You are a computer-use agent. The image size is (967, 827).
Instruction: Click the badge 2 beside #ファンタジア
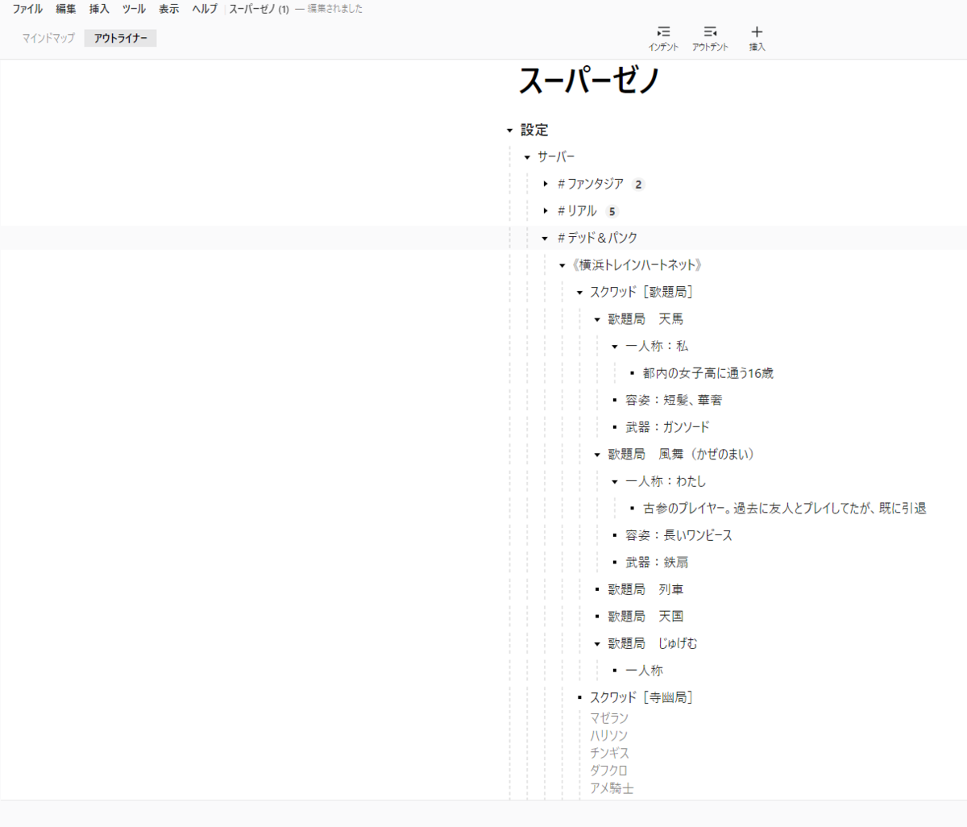point(638,185)
